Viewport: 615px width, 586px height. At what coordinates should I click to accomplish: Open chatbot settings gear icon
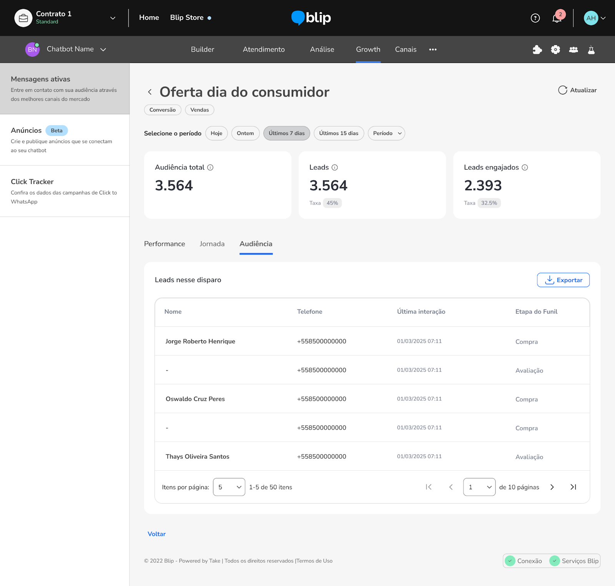(x=555, y=50)
